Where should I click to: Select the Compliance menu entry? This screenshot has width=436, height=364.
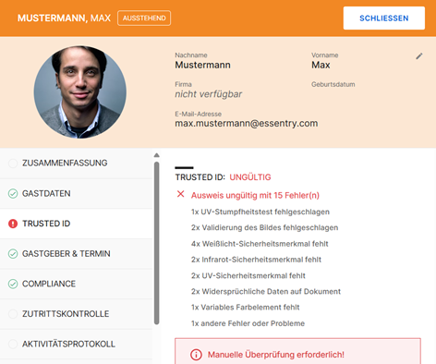76,284
